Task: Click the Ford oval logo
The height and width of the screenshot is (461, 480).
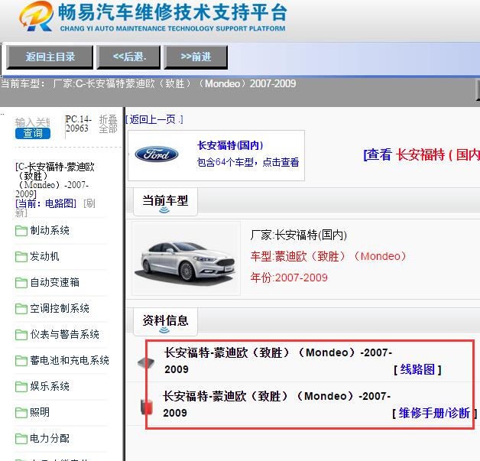Action: pyautogui.click(x=157, y=154)
